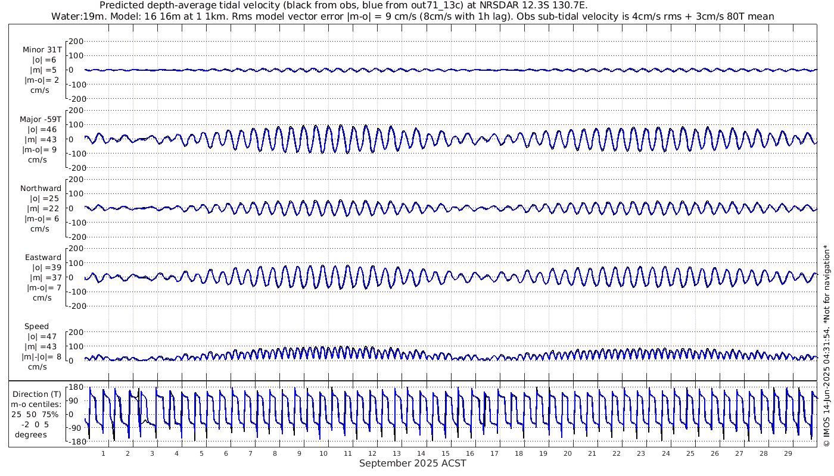The image size is (834, 476).
Task: Click the "-90" tick on the Direction y-axis
Action: click(76, 428)
